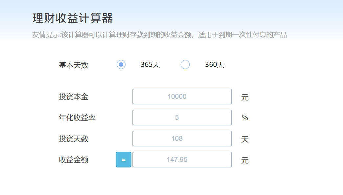The height and width of the screenshot is (195, 343).
Task: Select the 365天 radio button
Action: [x=121, y=64]
